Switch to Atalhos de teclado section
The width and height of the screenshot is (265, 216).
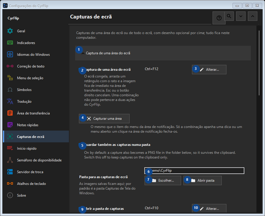coord(36,184)
